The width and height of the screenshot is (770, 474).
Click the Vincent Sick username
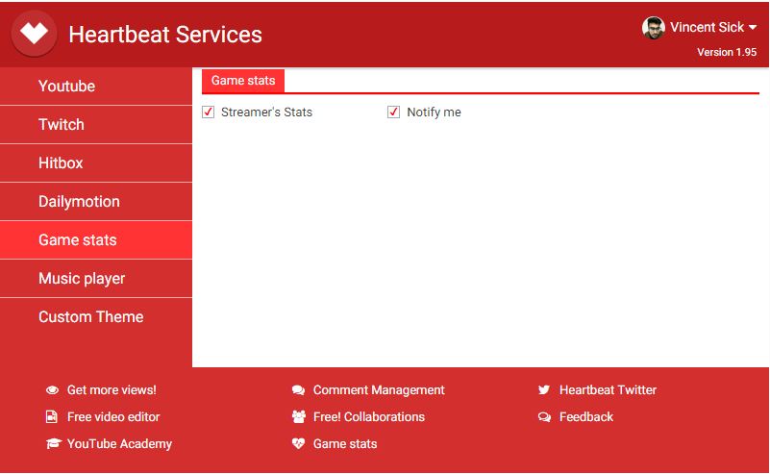(708, 28)
